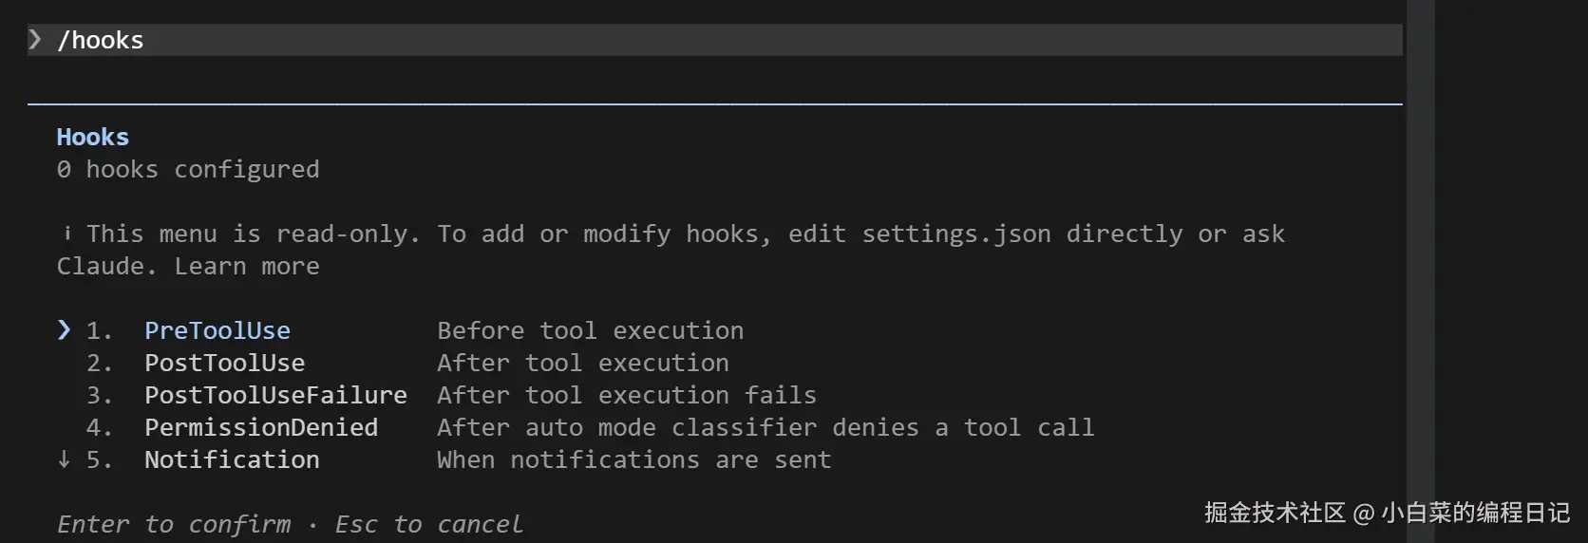Image resolution: width=1588 pixels, height=543 pixels.
Task: Click the selection pointer beside PreToolUse
Action: 64,329
